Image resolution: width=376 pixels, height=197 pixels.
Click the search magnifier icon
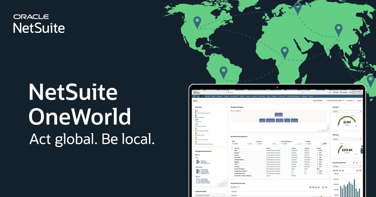click(x=228, y=92)
